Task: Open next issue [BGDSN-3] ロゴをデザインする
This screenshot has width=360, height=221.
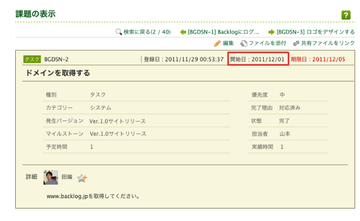Action: (315, 32)
